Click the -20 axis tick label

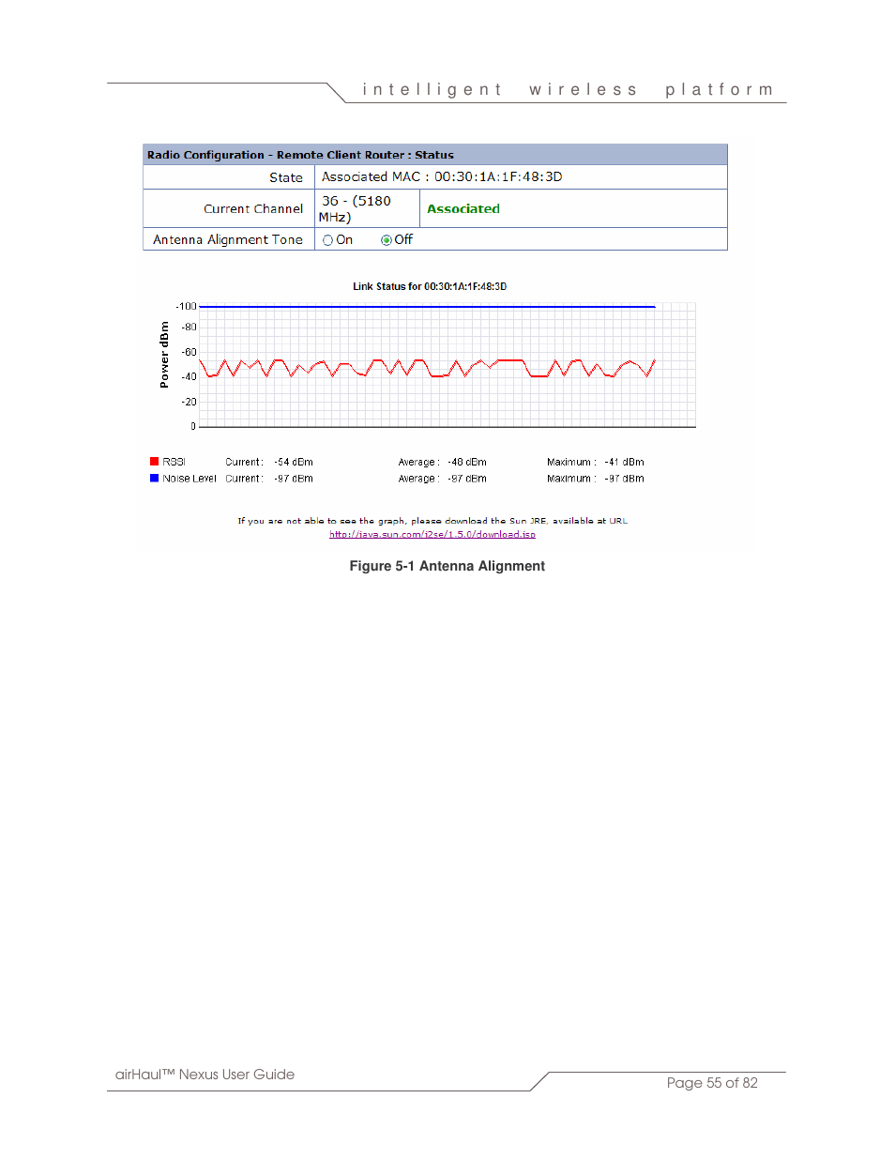pyautogui.click(x=189, y=402)
